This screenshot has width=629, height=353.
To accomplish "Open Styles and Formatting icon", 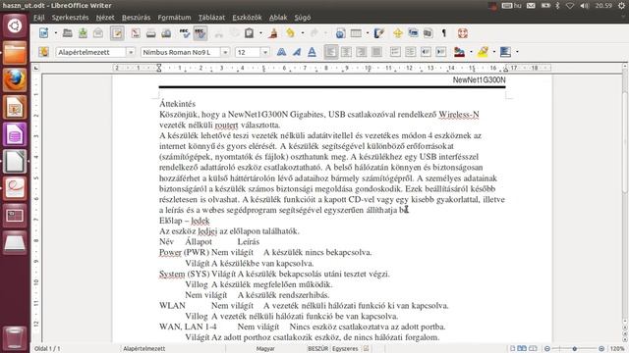I will [x=43, y=52].
